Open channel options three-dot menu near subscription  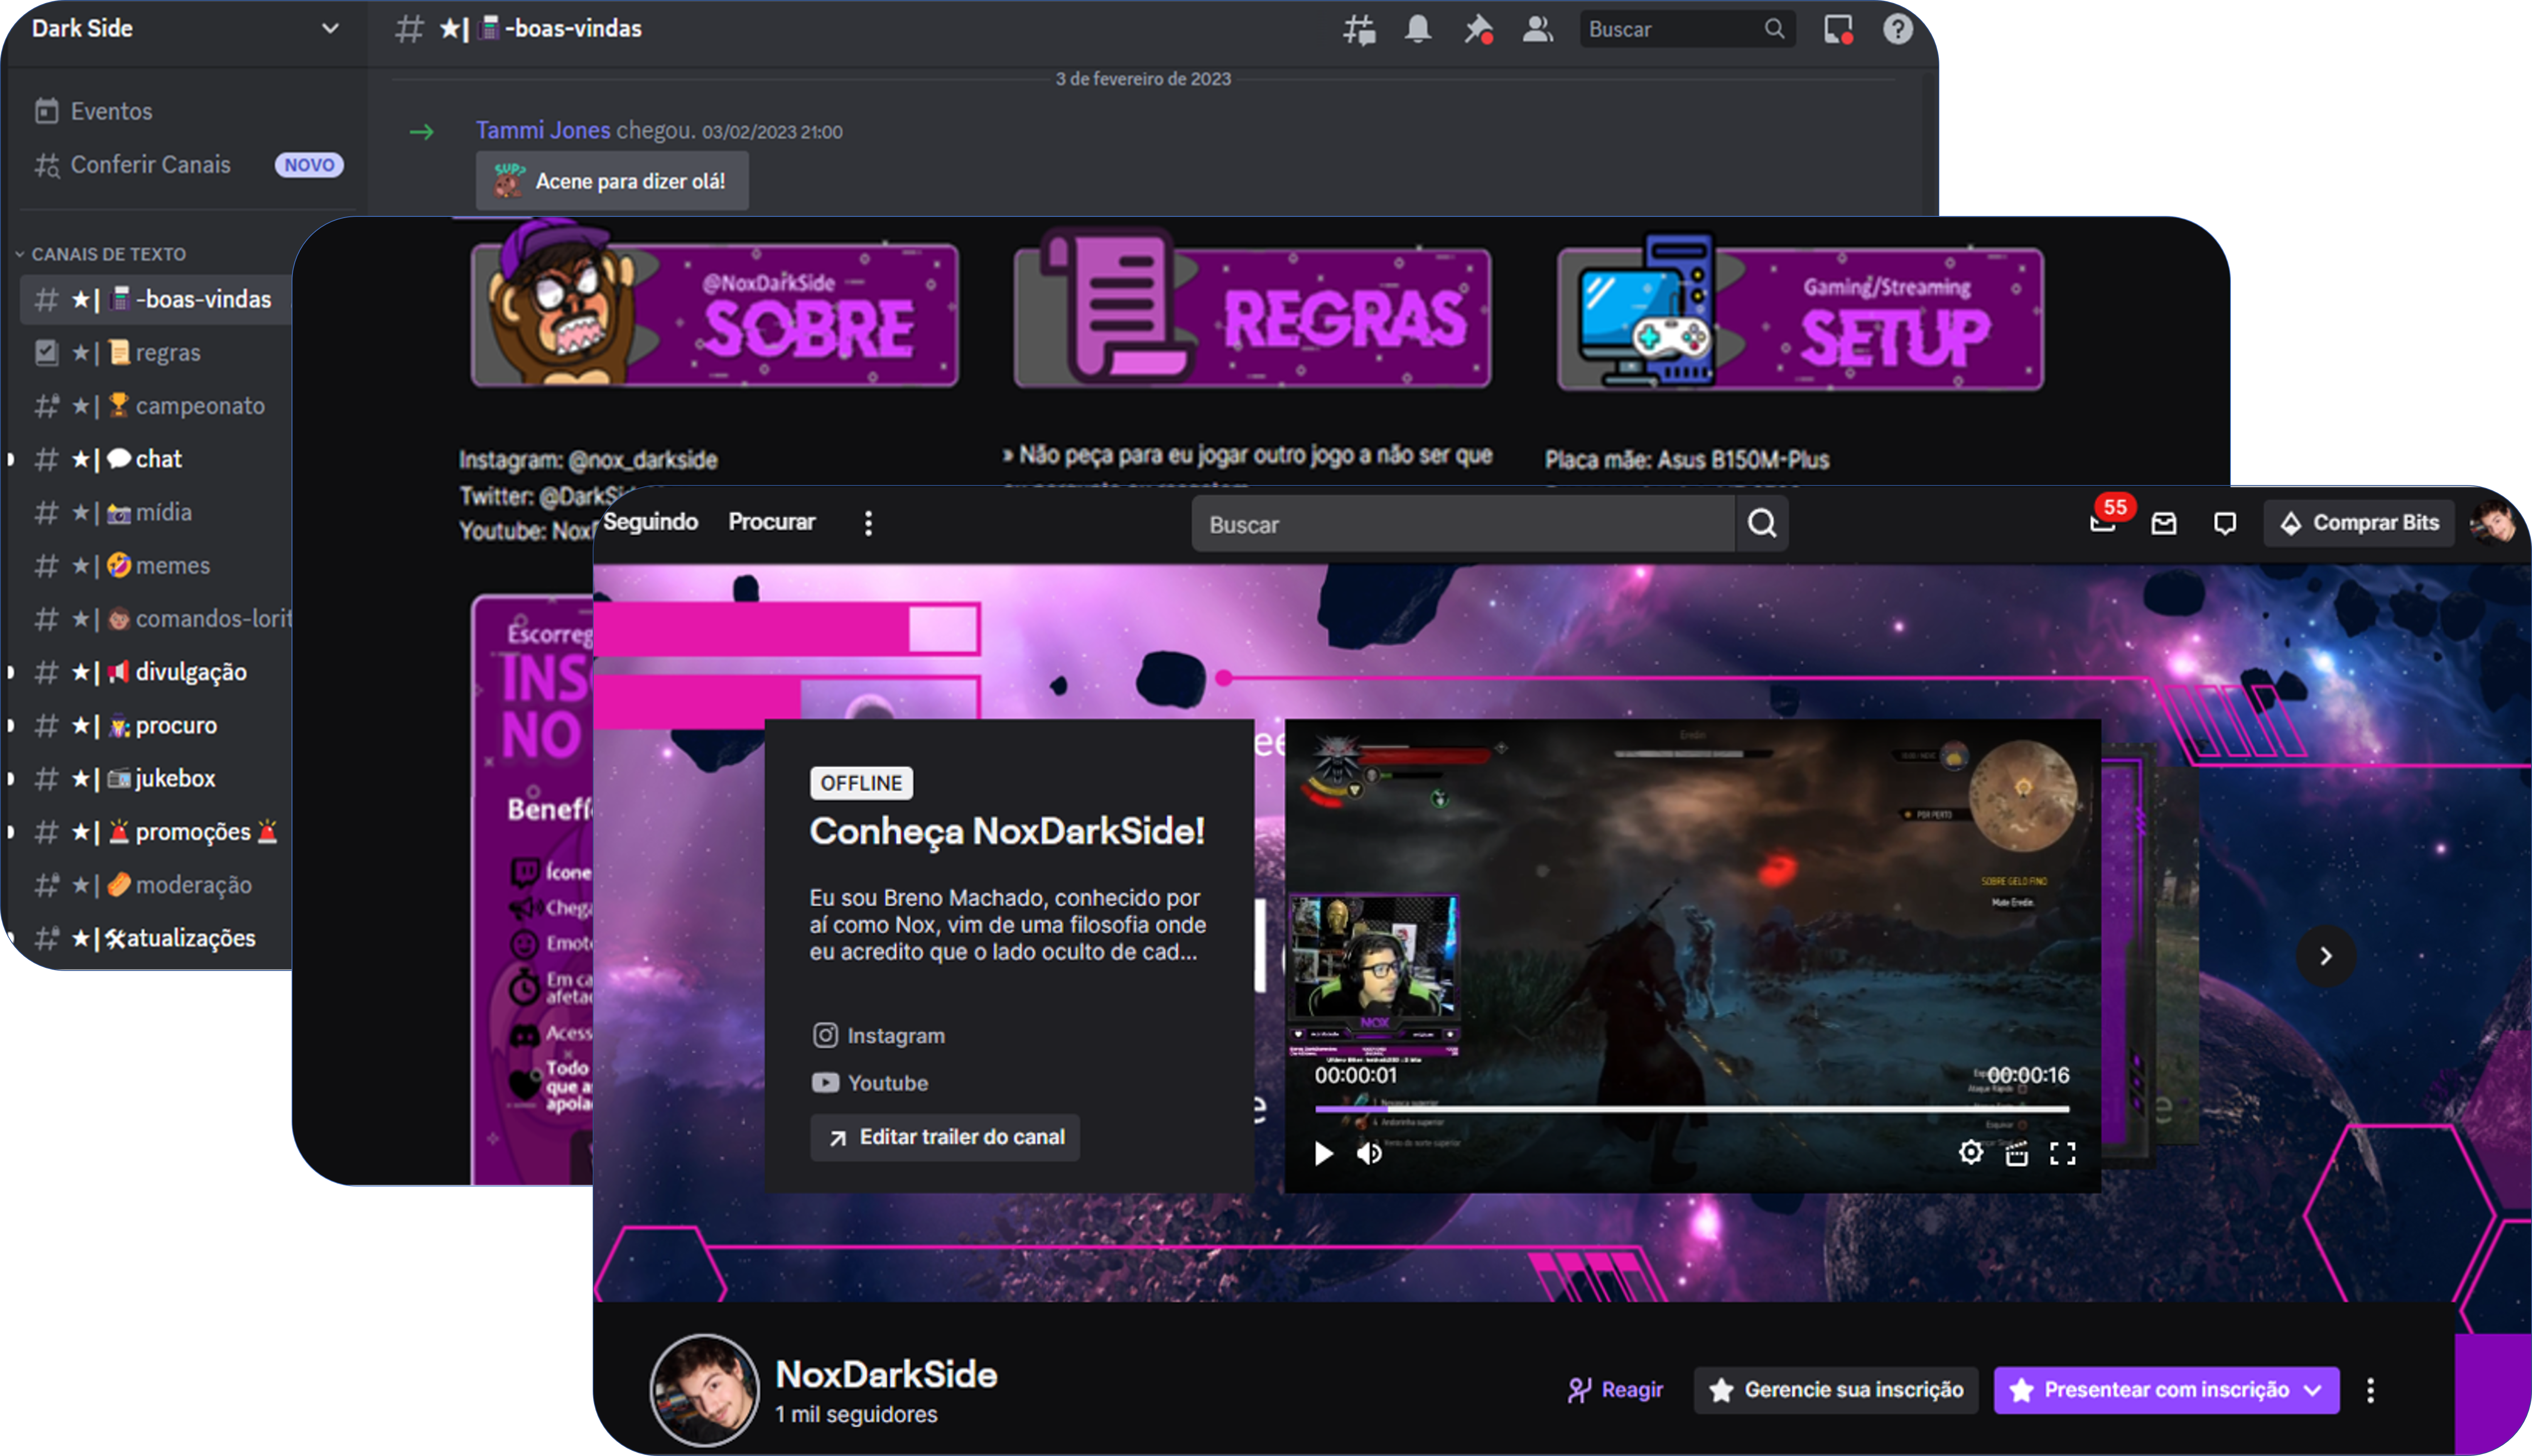pyautogui.click(x=2370, y=1390)
